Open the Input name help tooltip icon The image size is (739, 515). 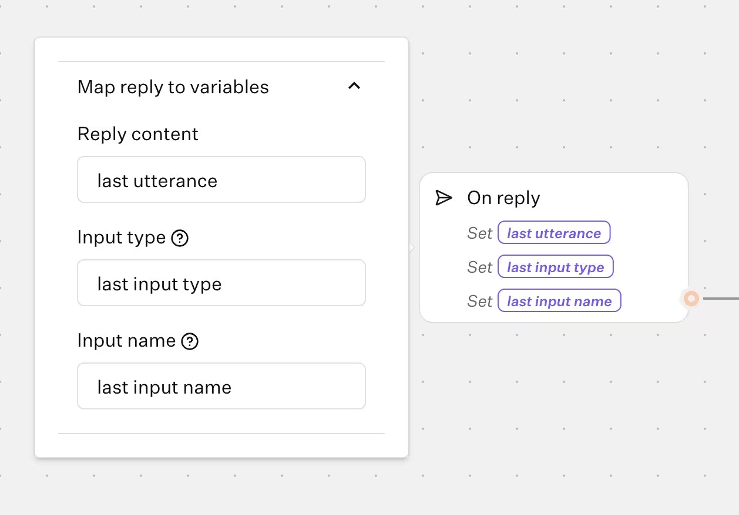point(189,341)
